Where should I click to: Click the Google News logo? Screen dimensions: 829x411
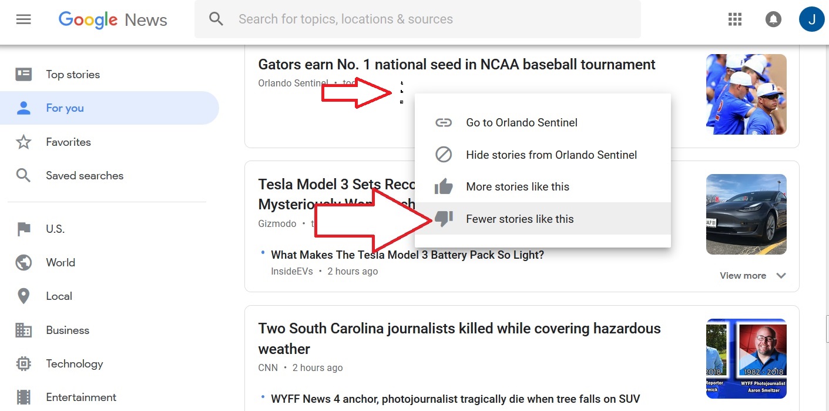tap(113, 20)
